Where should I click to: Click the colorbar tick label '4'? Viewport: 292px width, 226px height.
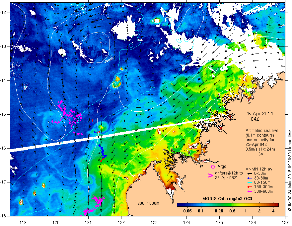273,211
